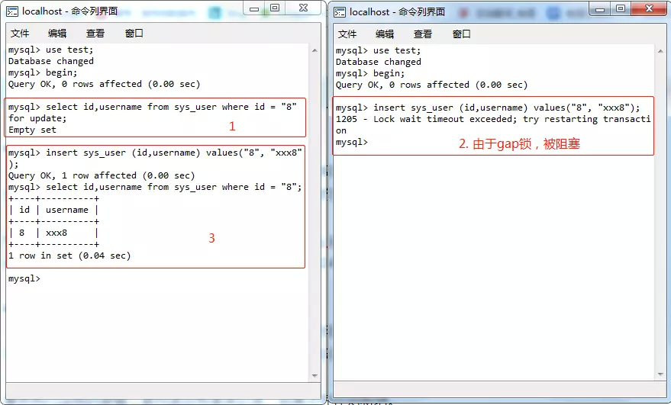
Task: Maximize the left command line window
Action: (x=275, y=8)
